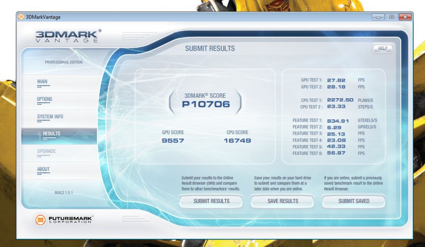Click GPU Test 2 value 28.18

[336, 87]
